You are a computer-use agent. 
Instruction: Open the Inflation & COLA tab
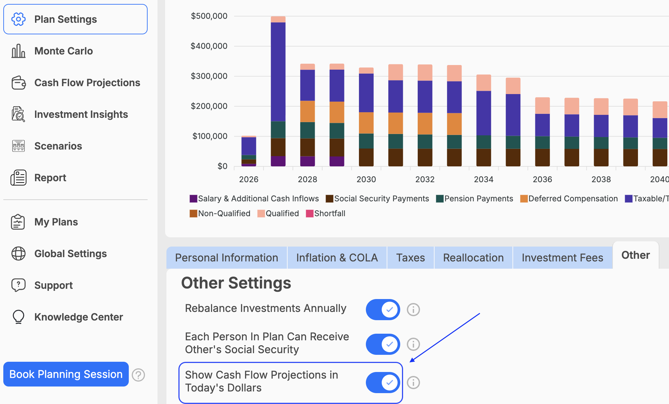pos(337,257)
